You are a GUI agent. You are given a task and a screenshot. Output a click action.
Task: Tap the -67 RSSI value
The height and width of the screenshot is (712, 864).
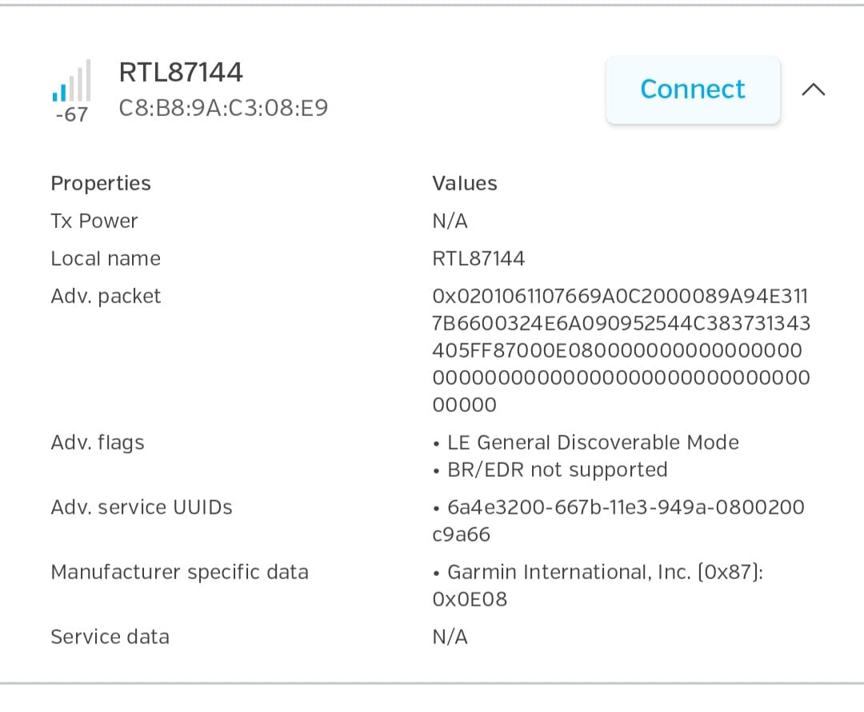pyautogui.click(x=71, y=115)
